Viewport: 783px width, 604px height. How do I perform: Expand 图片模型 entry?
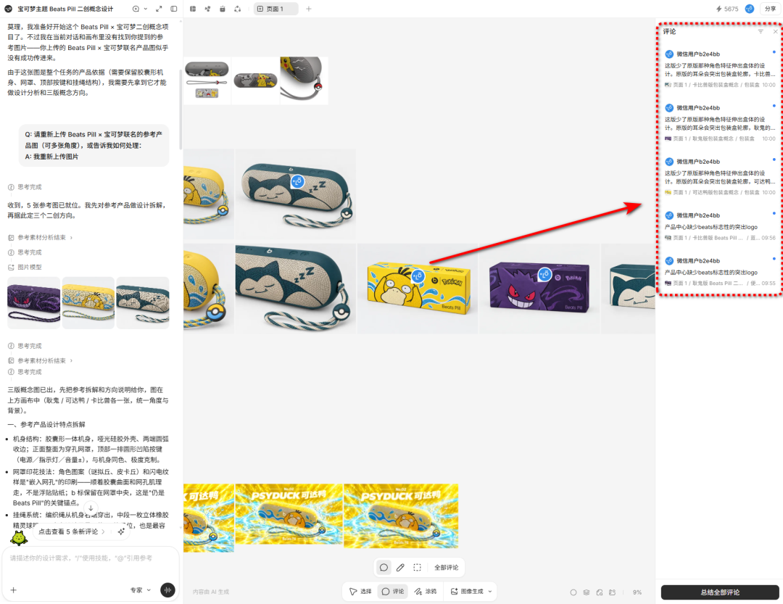[25, 267]
